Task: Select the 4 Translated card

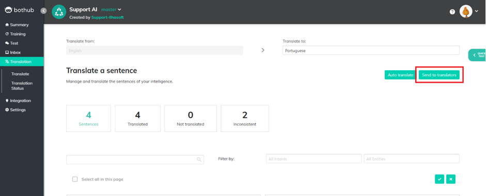Action: pyautogui.click(x=137, y=119)
